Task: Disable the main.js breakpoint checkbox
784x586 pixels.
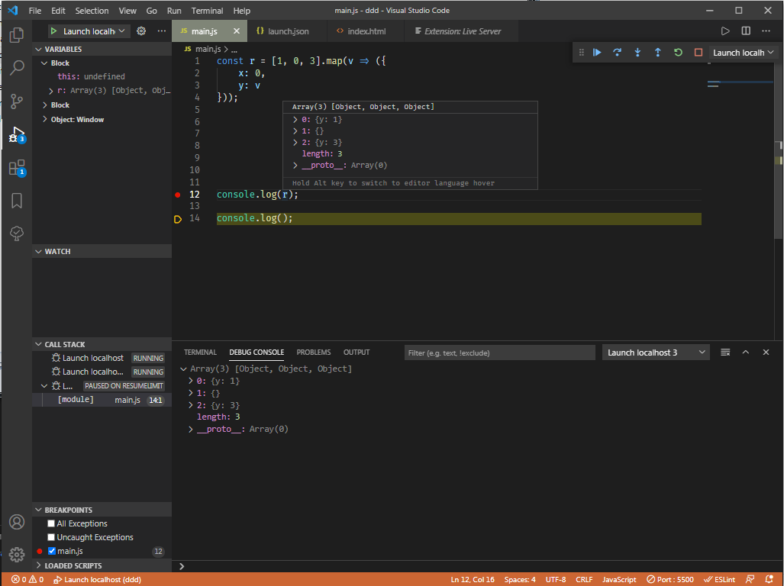Action: click(51, 551)
